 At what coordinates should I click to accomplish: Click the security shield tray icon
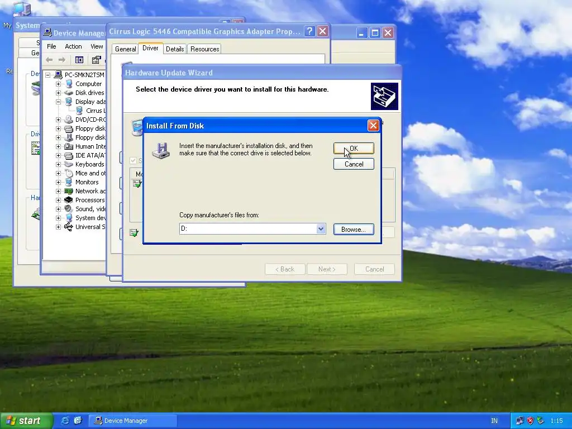pyautogui.click(x=531, y=421)
